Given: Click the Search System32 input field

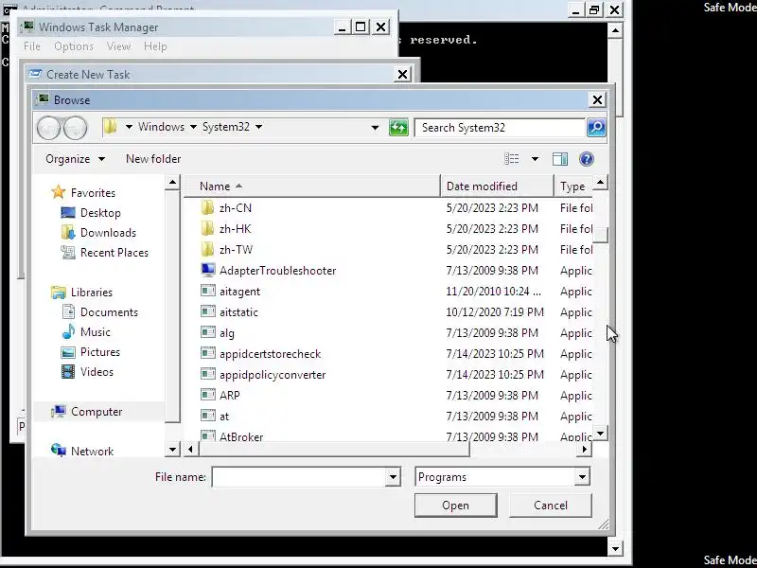Looking at the screenshot, I should [500, 128].
